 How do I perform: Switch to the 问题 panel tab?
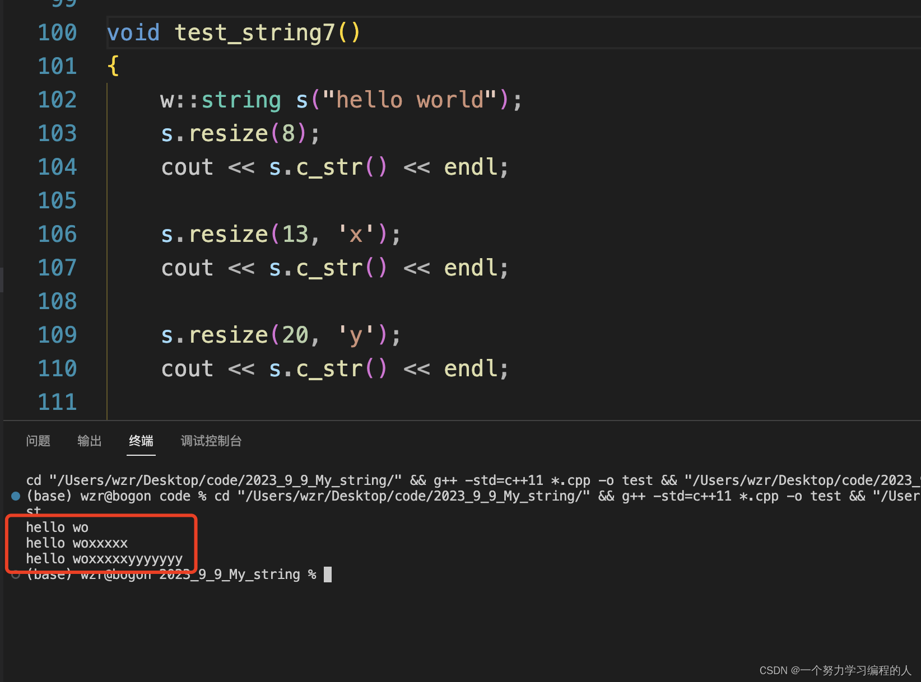[38, 441]
